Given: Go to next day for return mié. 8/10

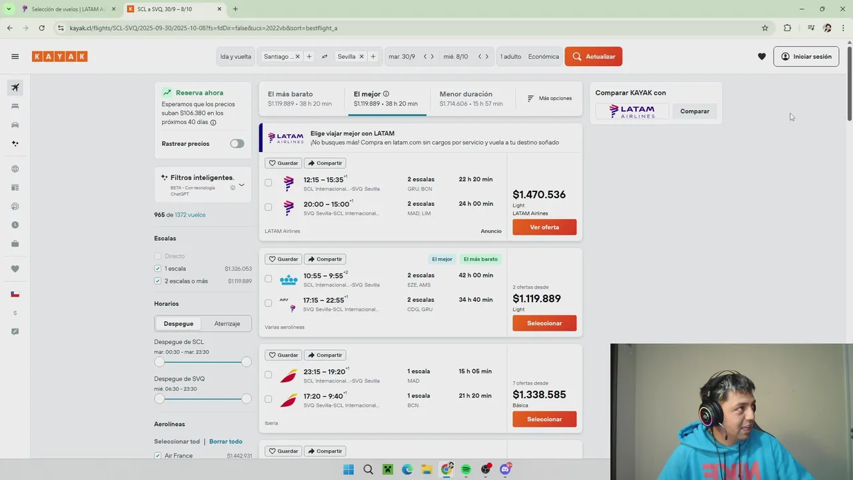Looking at the screenshot, I should 487,57.
